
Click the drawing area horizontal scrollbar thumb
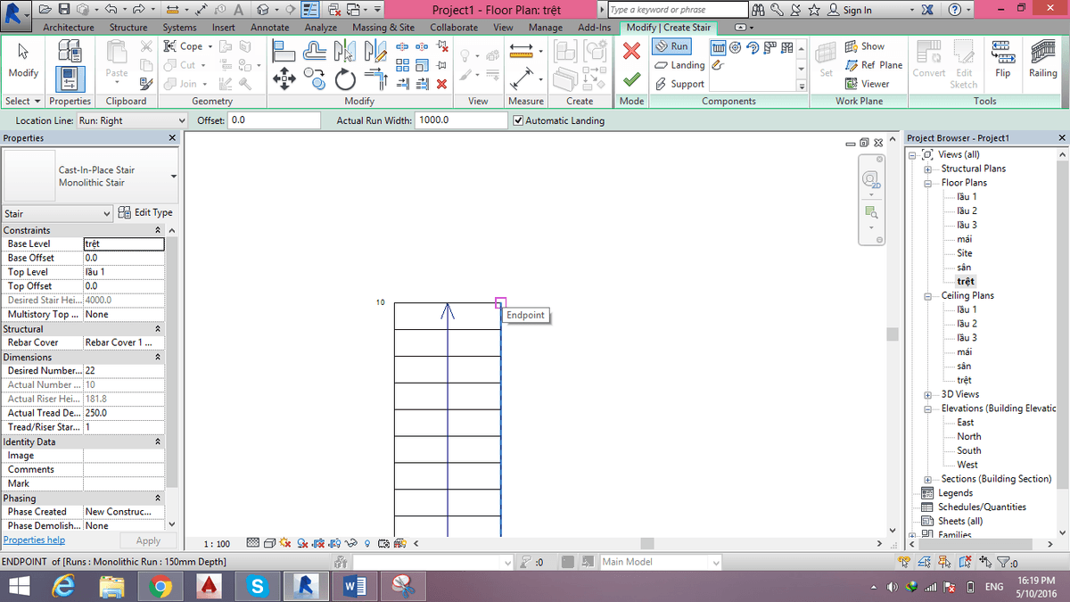(x=646, y=543)
